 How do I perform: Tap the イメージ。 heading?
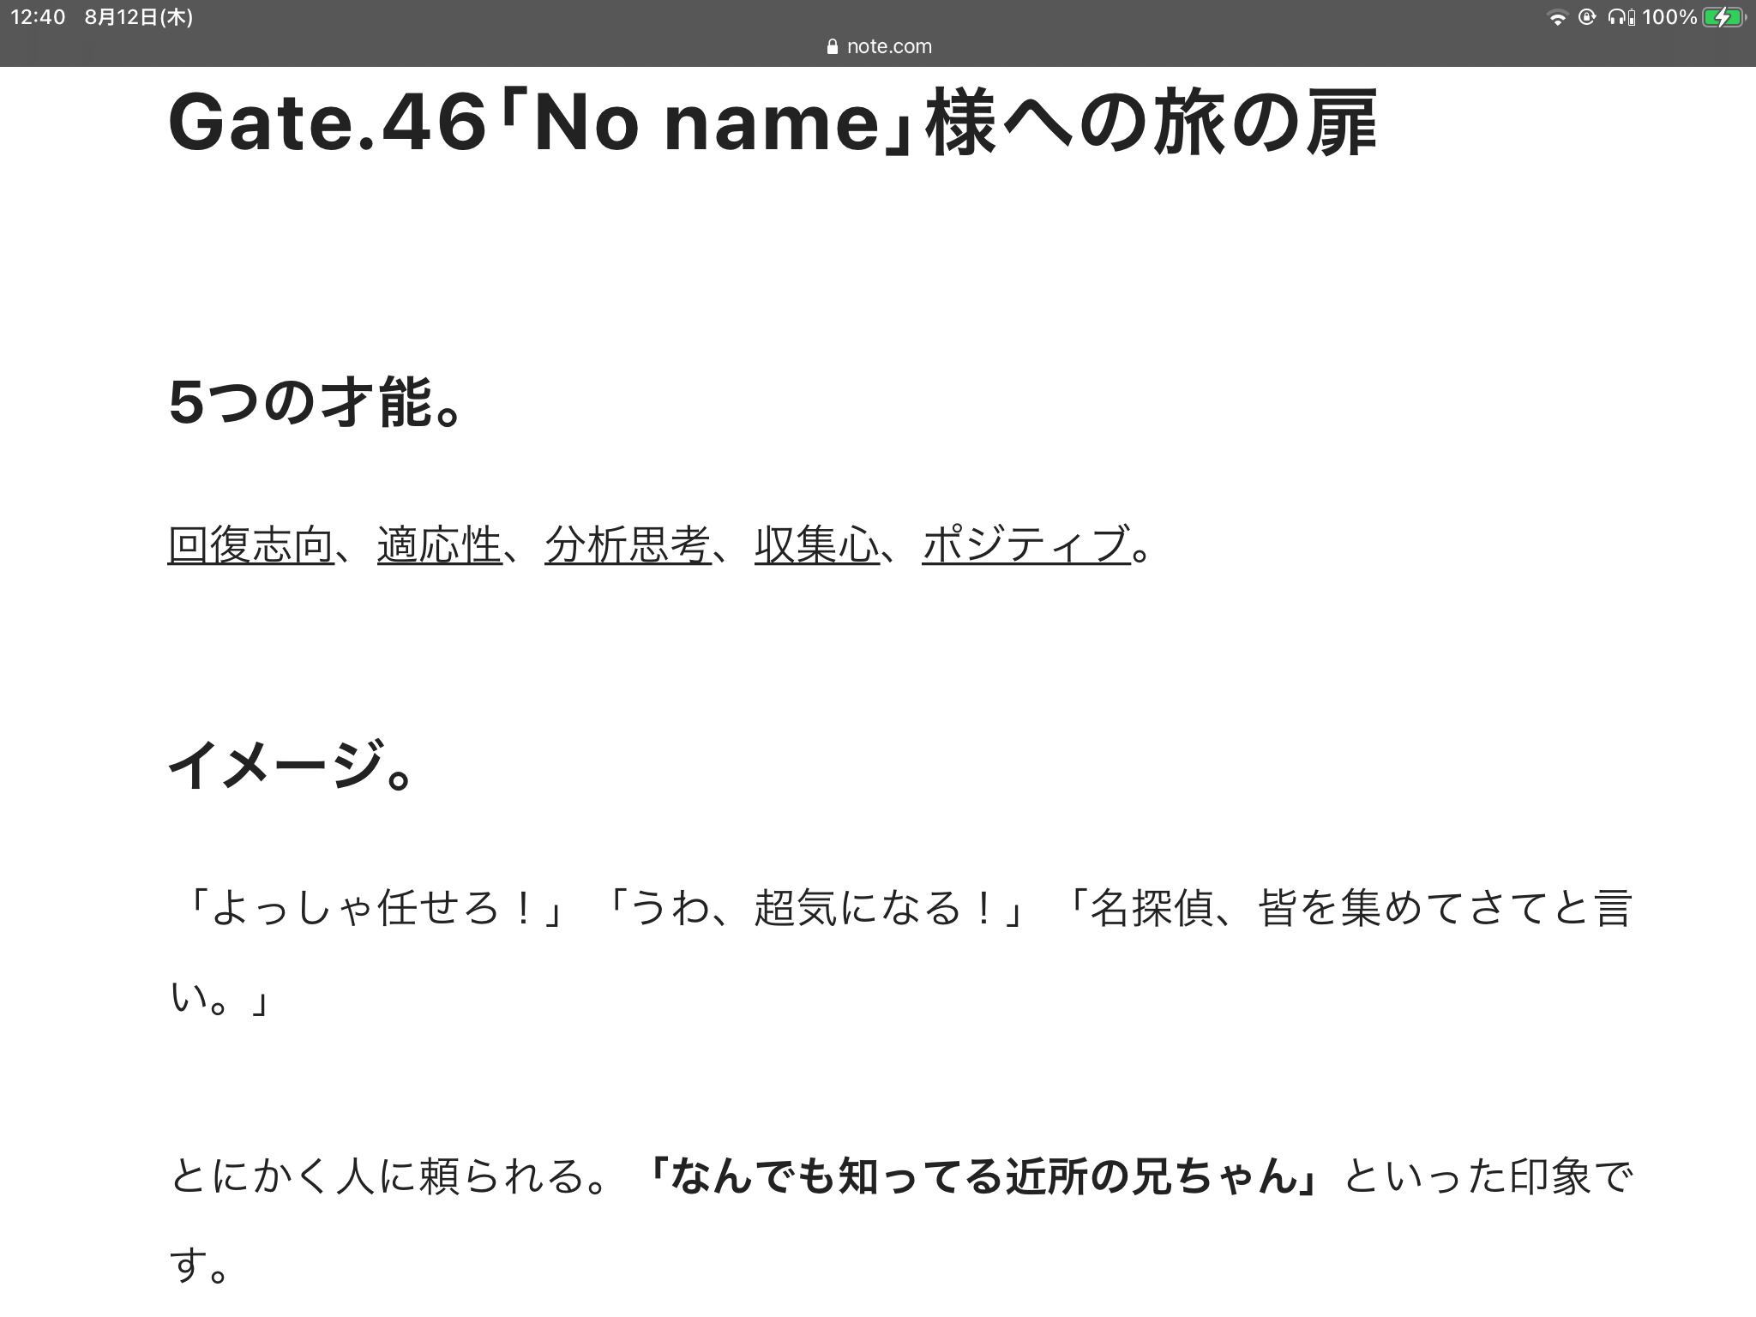pos(292,766)
